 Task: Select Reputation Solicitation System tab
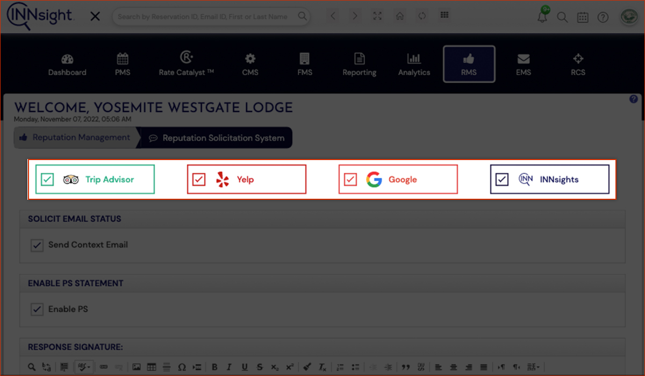(x=217, y=138)
